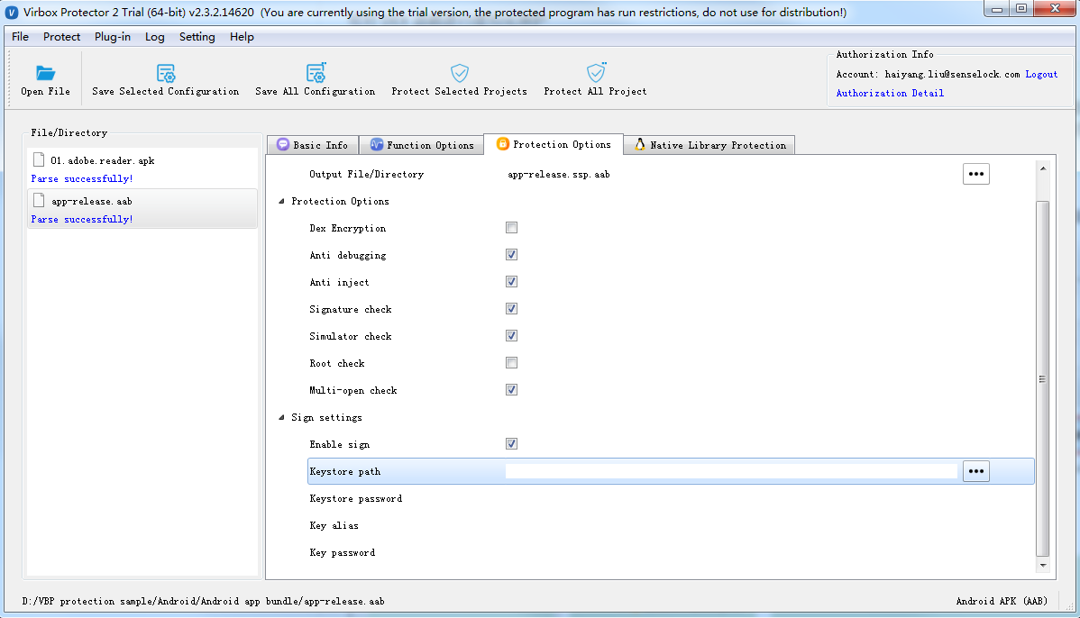Switch to the Function Options tab
The height and width of the screenshot is (618, 1080).
coord(421,144)
